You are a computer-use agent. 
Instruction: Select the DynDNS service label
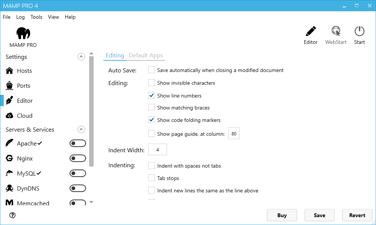click(x=28, y=188)
